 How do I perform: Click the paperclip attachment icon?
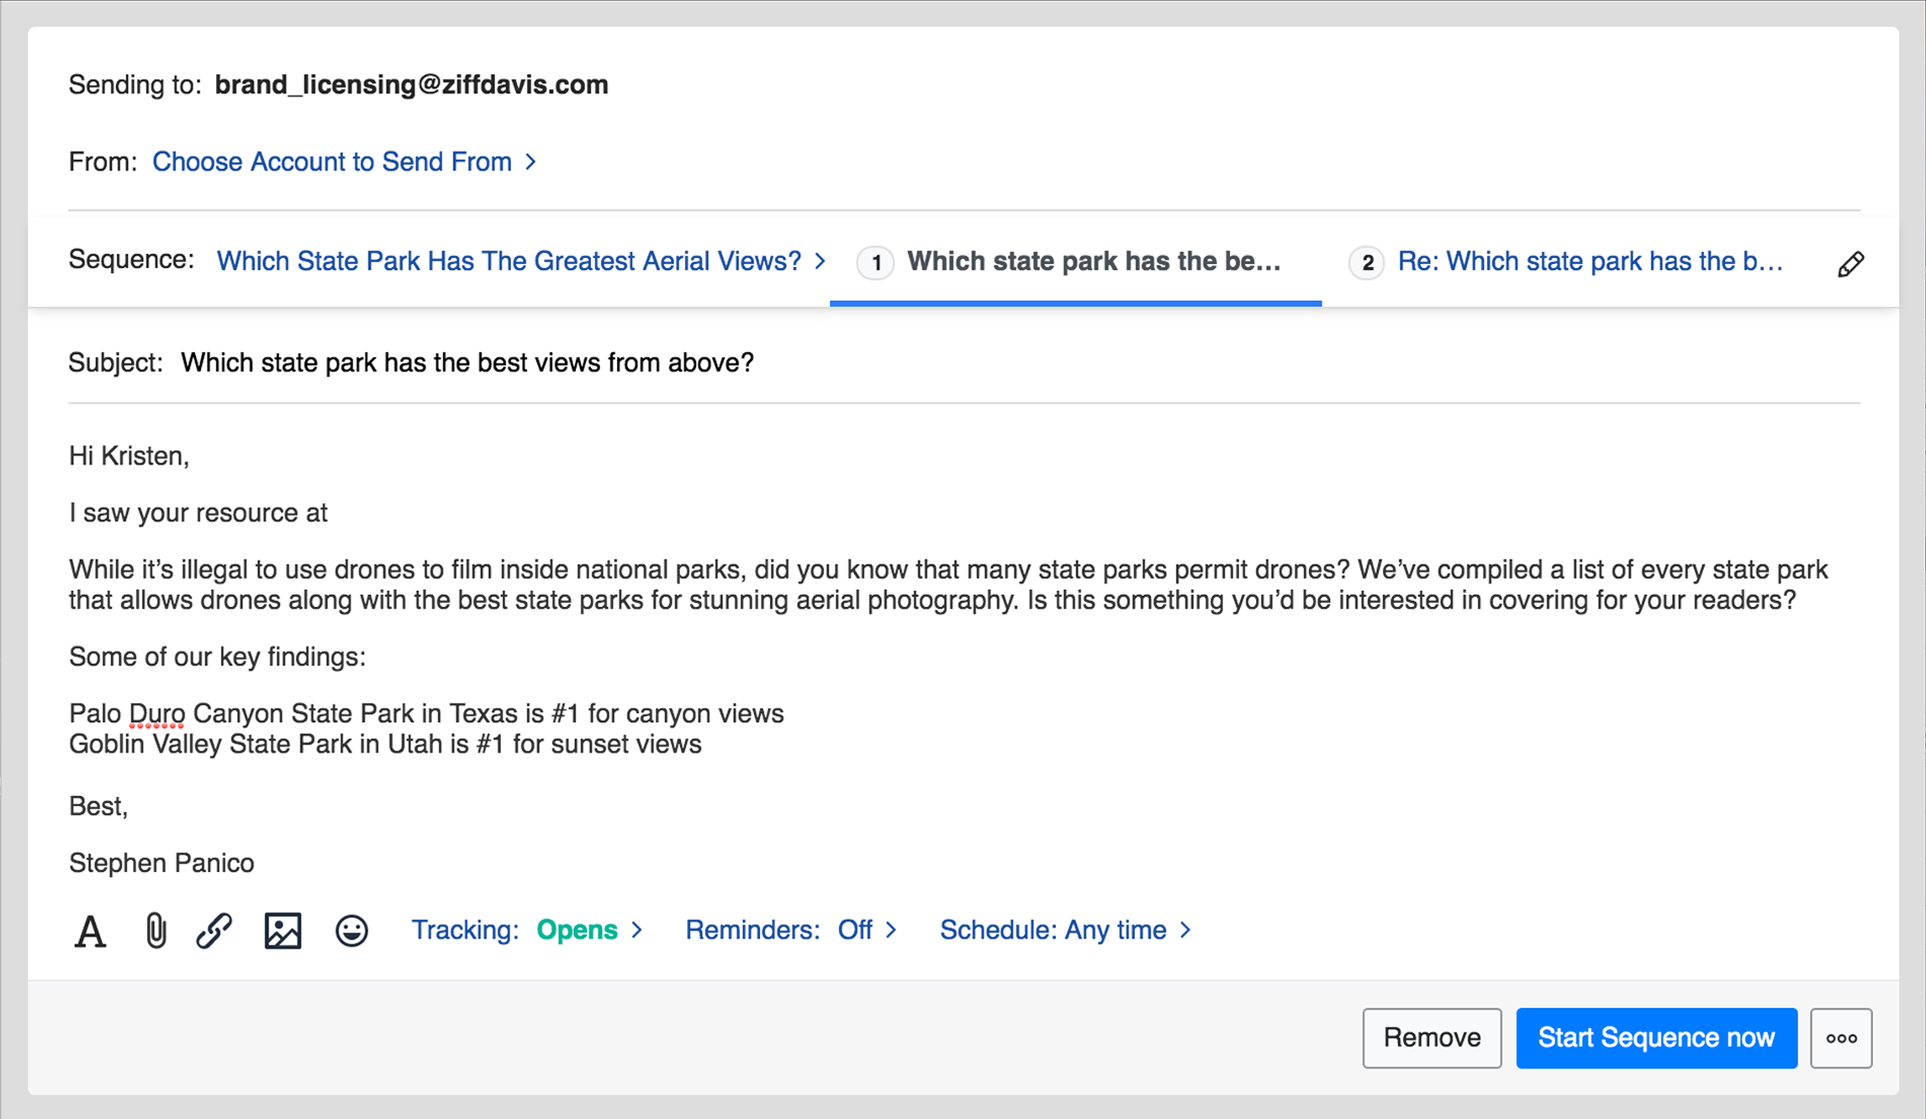[156, 931]
